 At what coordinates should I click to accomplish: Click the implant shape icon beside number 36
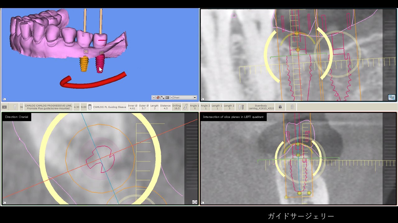point(15,107)
